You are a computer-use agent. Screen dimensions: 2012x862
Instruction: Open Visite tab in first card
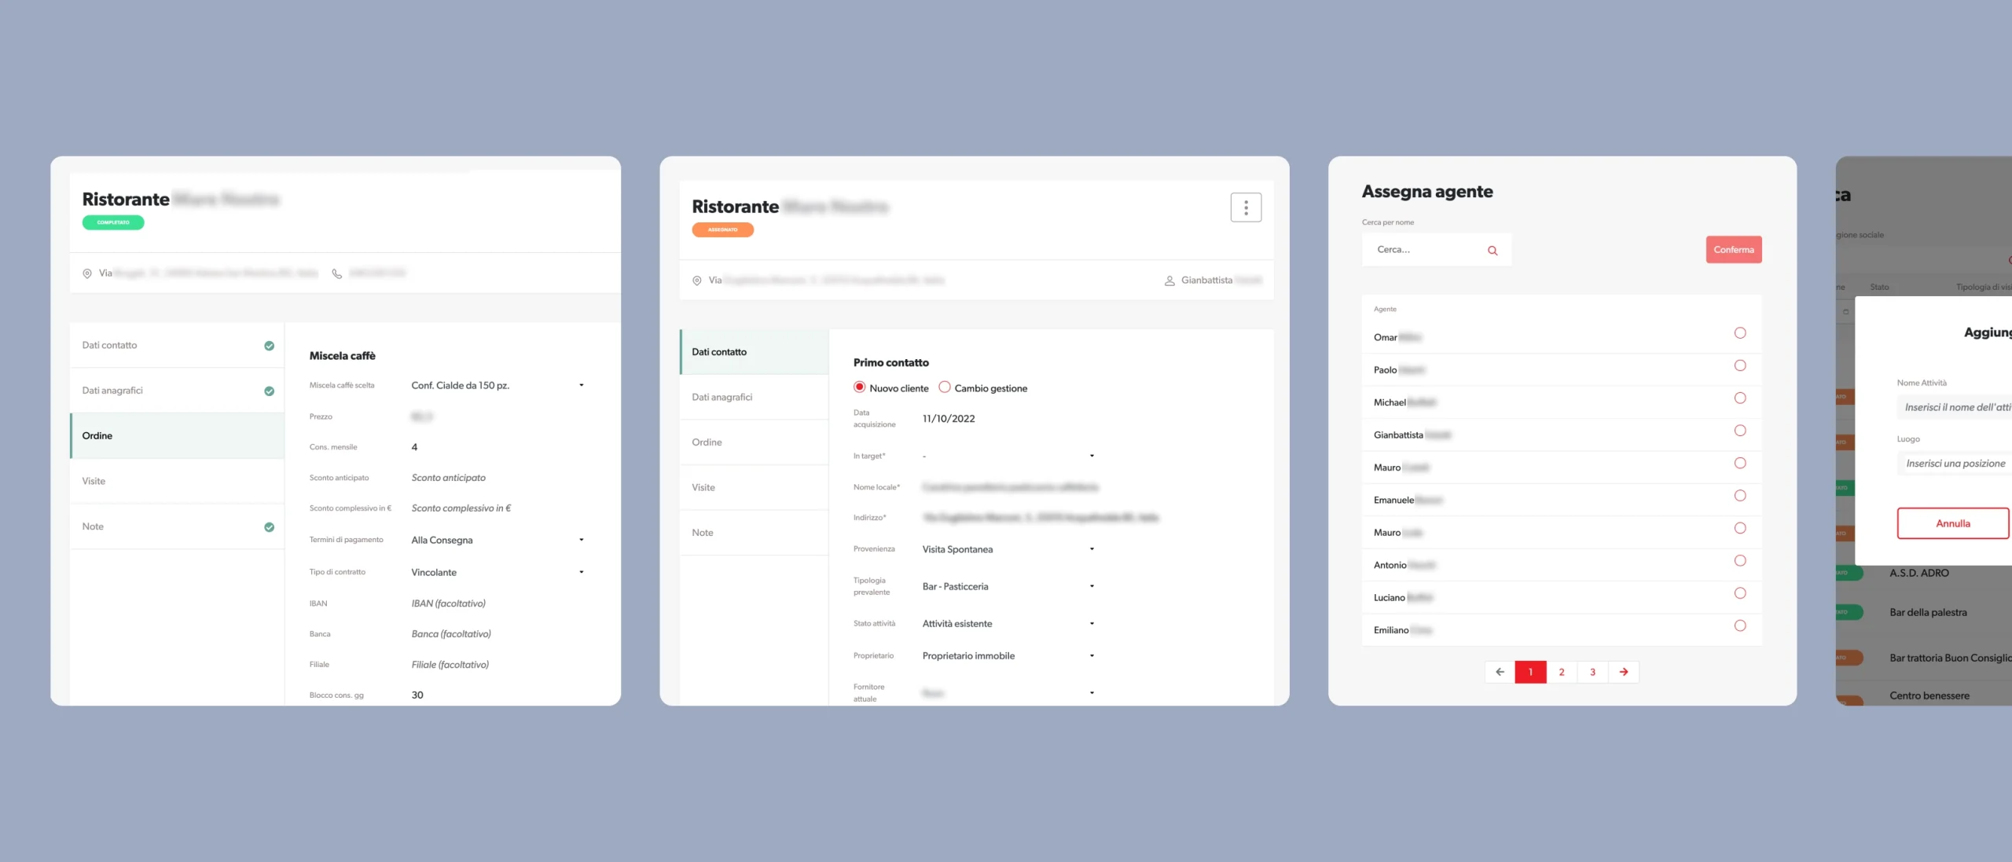[177, 481]
